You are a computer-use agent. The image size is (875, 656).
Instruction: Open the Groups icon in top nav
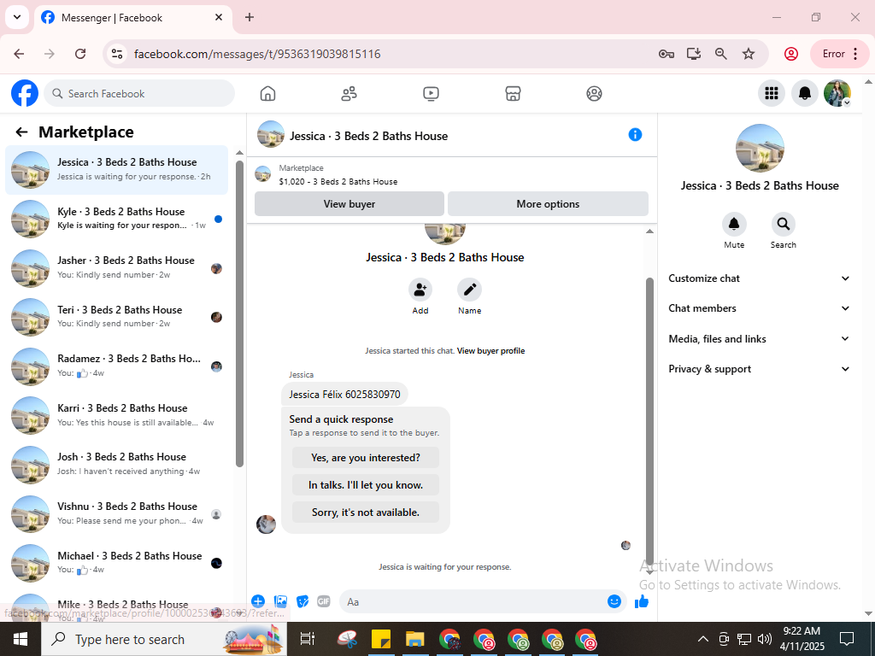pos(595,94)
